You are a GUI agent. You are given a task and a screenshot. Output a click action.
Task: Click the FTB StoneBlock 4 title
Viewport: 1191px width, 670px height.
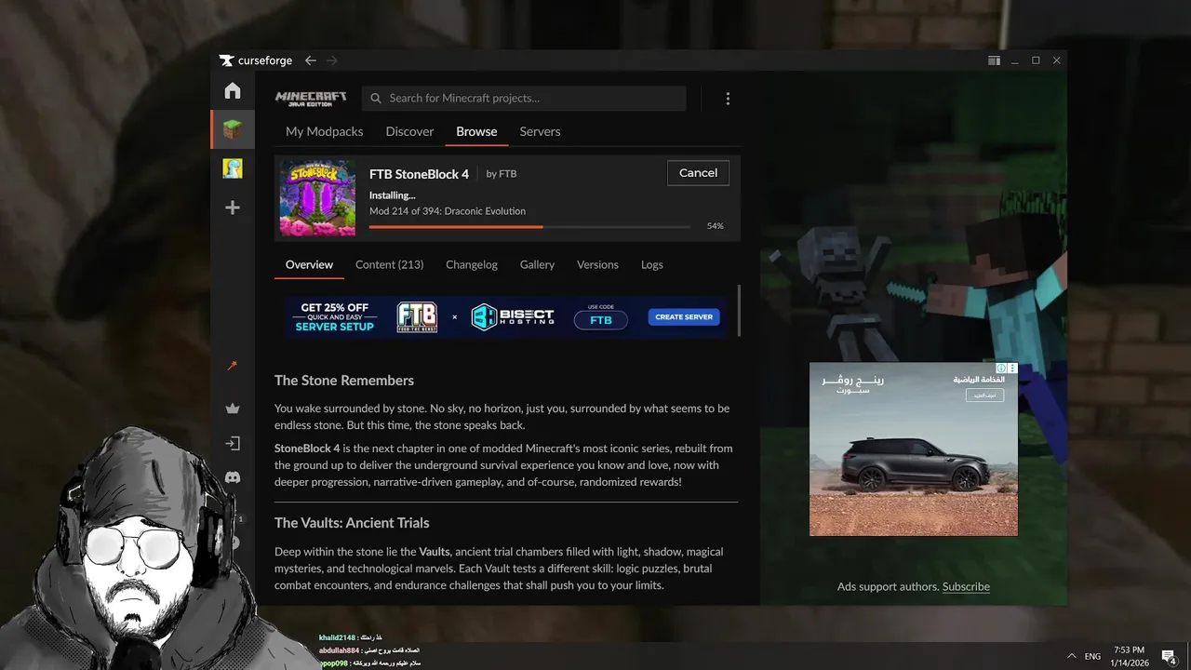click(419, 174)
